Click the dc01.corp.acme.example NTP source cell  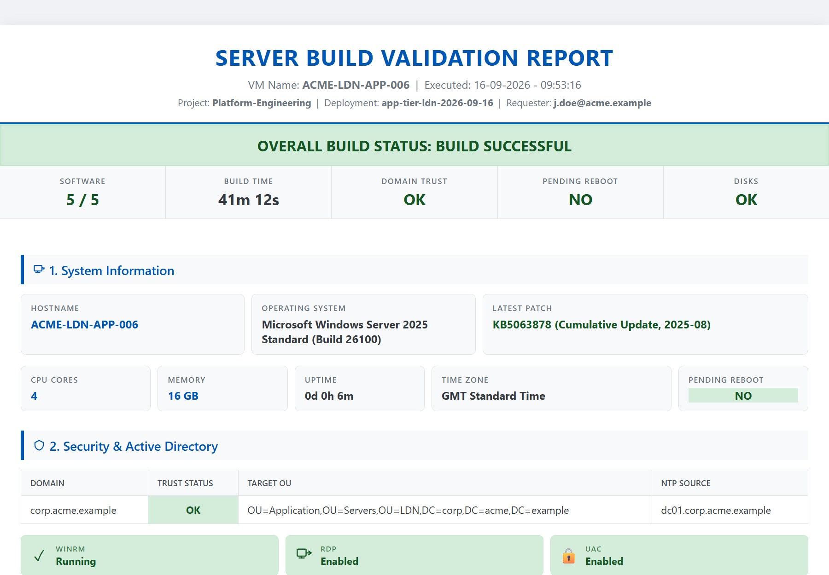730,510
